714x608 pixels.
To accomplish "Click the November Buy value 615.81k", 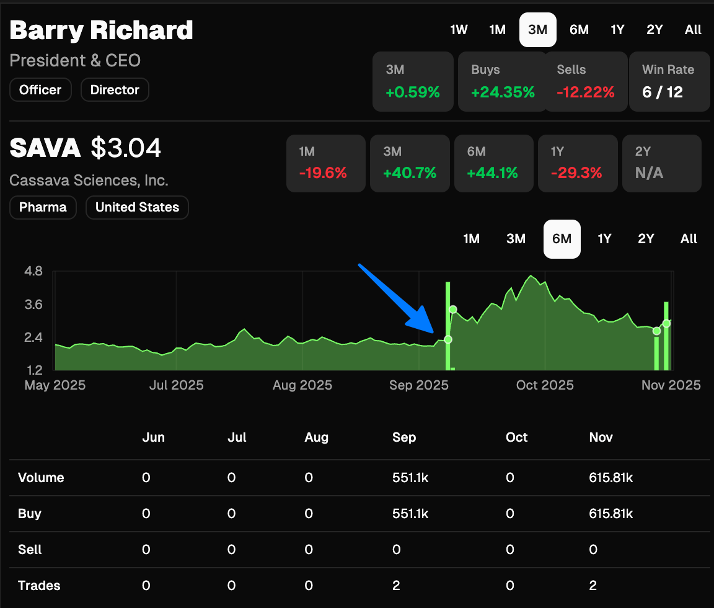I will pos(610,514).
